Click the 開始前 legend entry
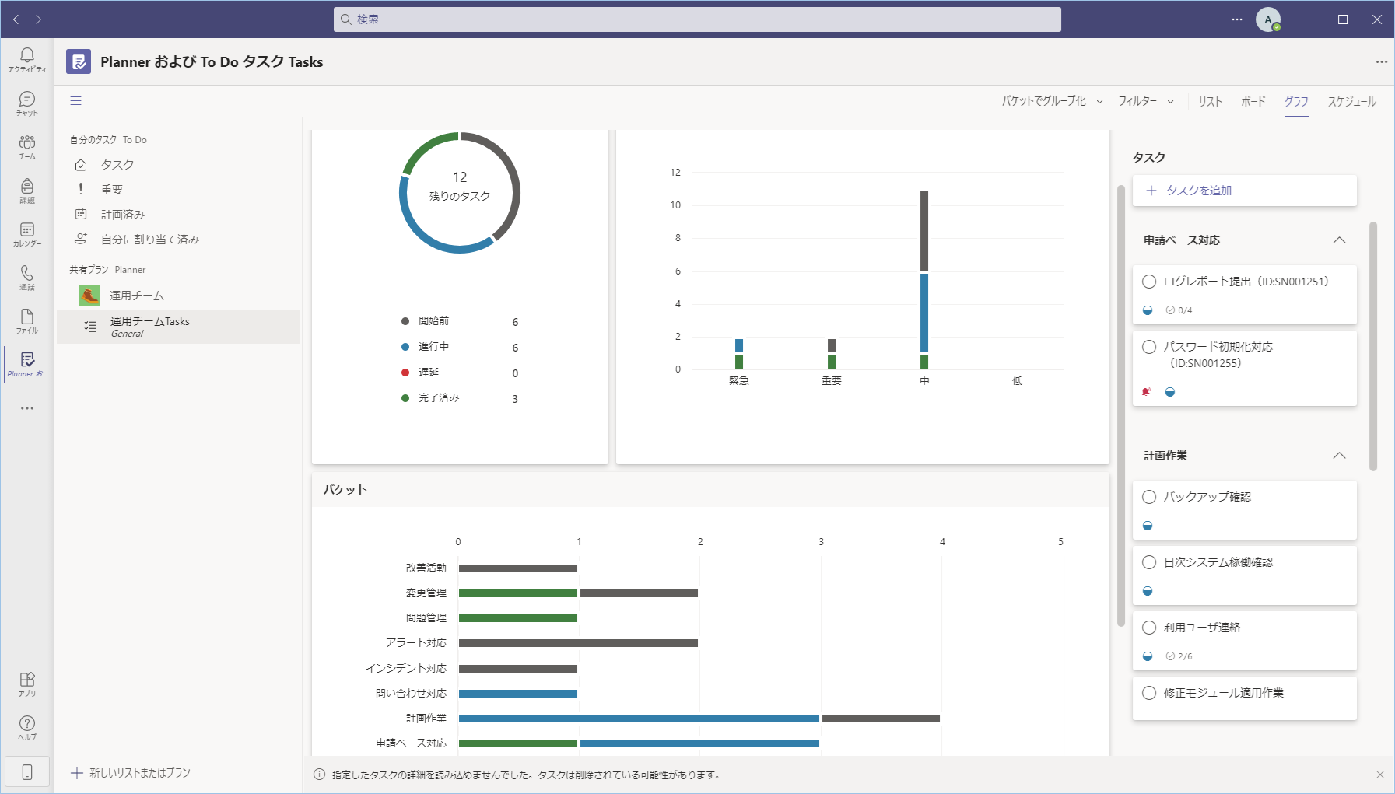Screen dimensions: 1395x794 coord(460,321)
